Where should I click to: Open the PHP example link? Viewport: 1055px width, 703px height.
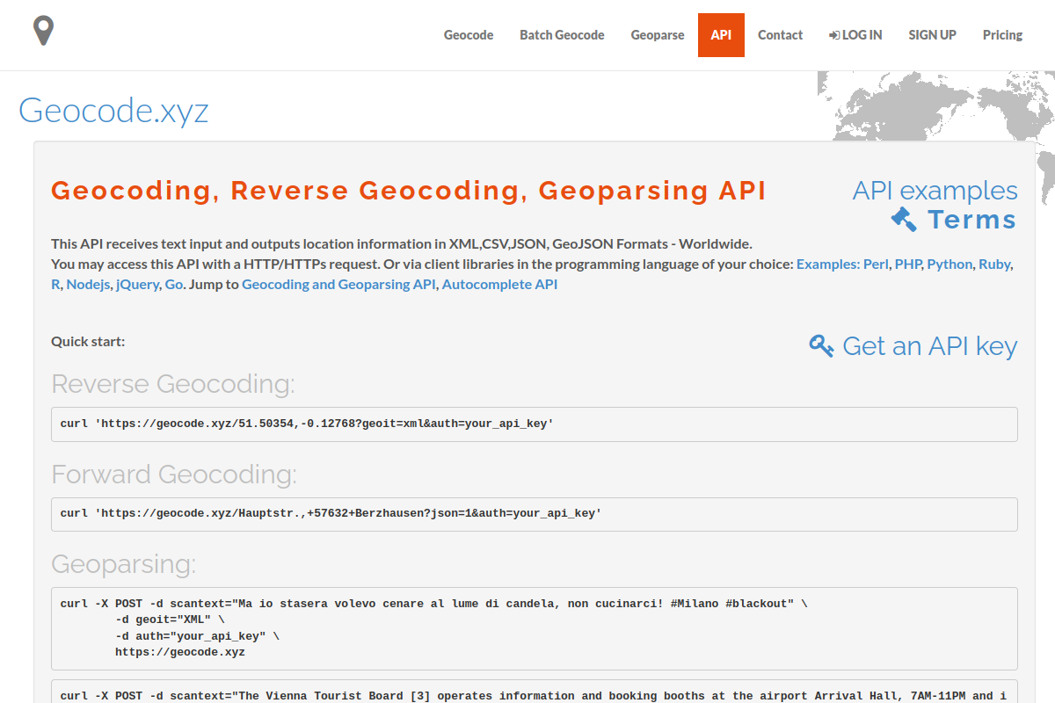907,265
